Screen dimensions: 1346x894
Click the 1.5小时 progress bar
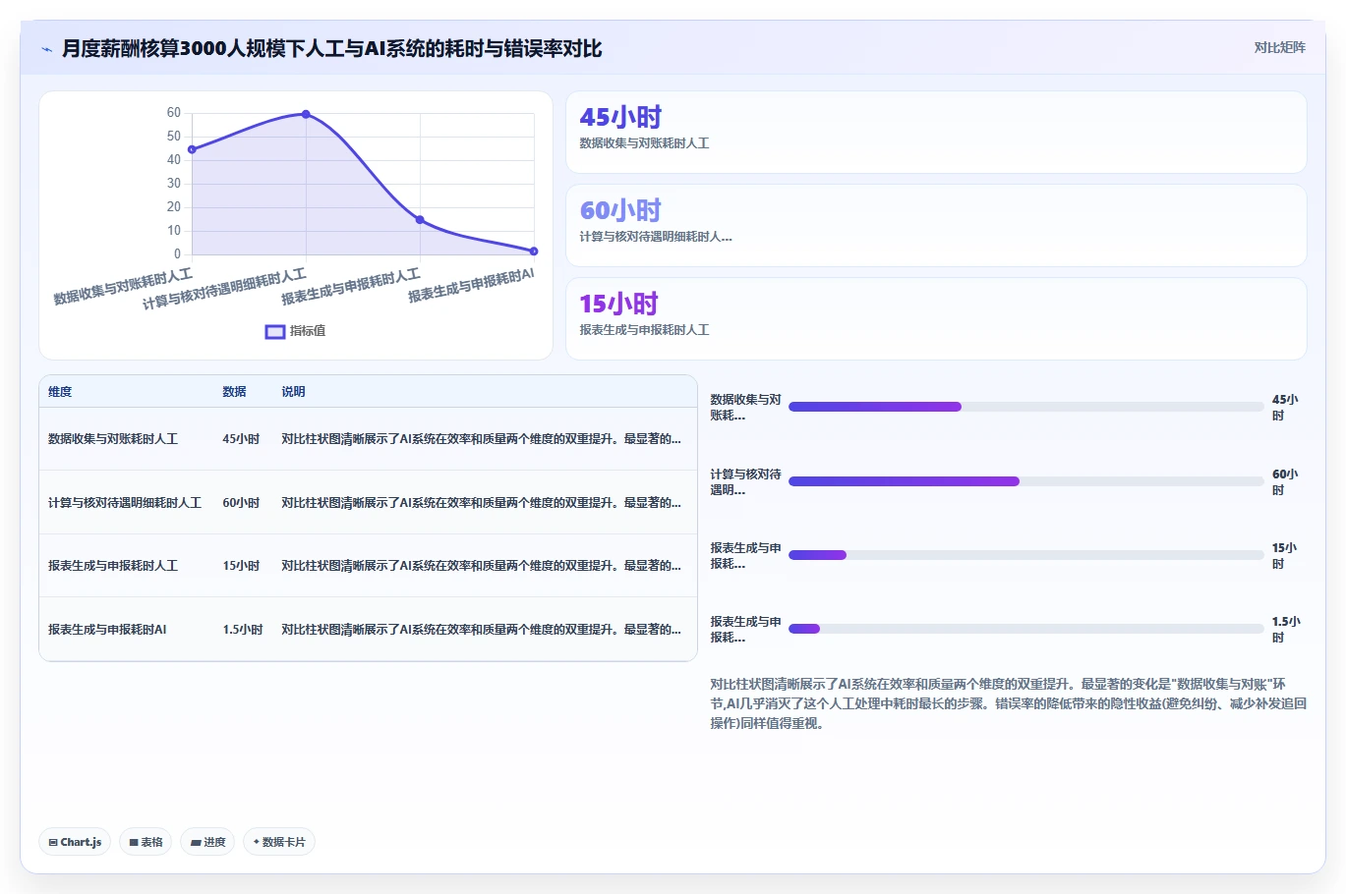pyautogui.click(x=1025, y=629)
